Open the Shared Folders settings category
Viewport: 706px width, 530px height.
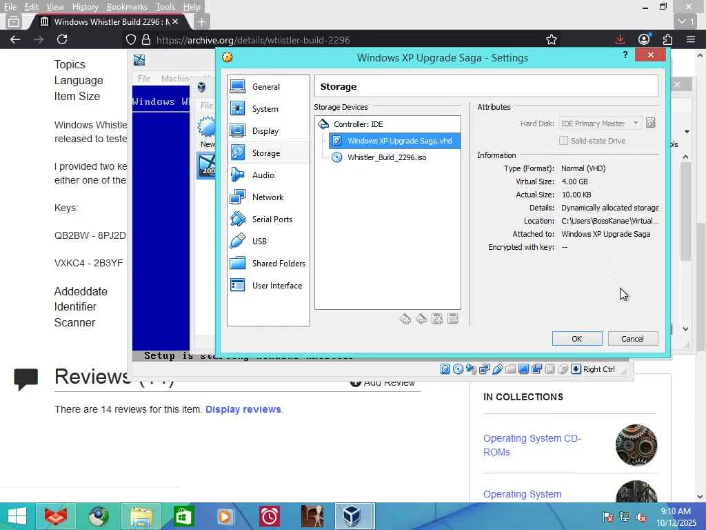coord(268,263)
